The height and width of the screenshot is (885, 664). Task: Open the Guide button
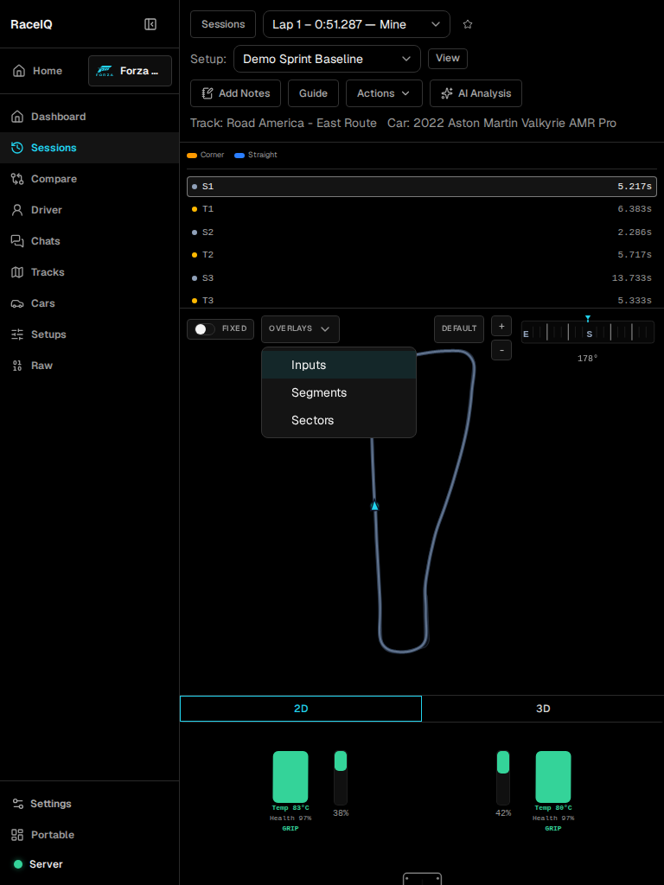[x=313, y=93]
